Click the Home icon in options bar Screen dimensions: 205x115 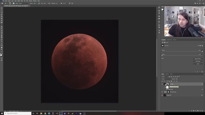click(2, 4)
